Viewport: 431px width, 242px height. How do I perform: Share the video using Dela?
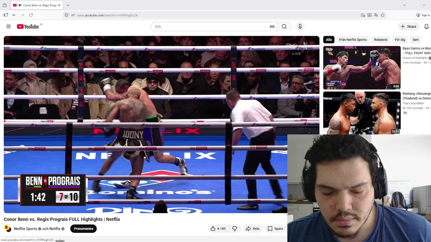(253, 229)
